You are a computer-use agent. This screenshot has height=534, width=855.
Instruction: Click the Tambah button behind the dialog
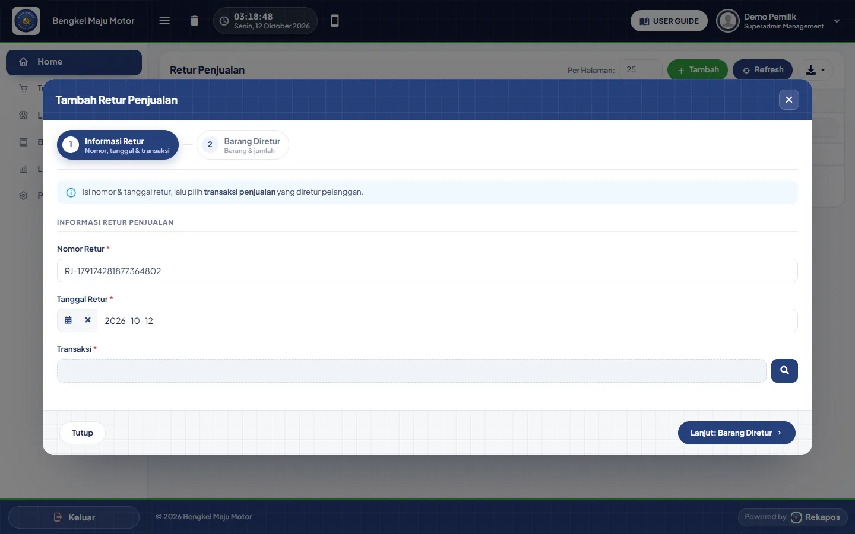tap(698, 70)
